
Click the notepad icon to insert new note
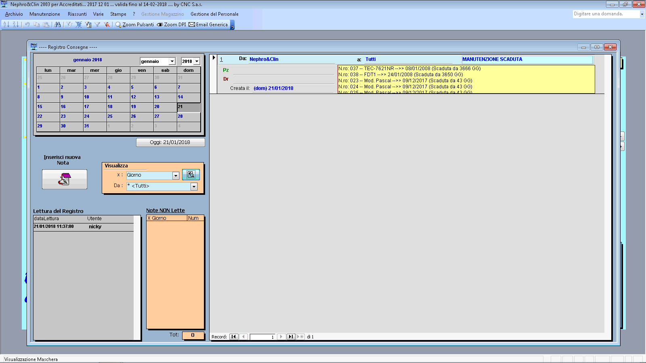click(x=65, y=179)
